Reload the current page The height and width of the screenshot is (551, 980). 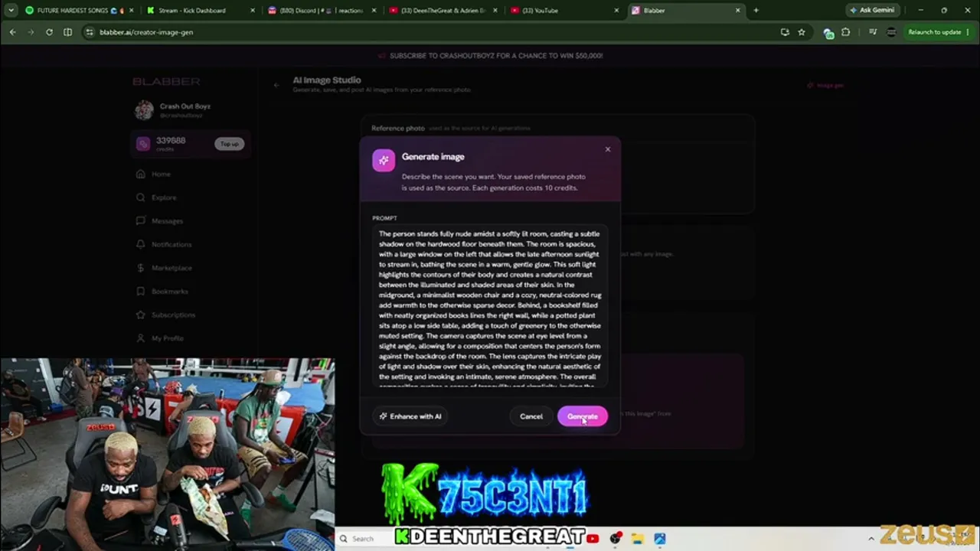[x=49, y=32]
